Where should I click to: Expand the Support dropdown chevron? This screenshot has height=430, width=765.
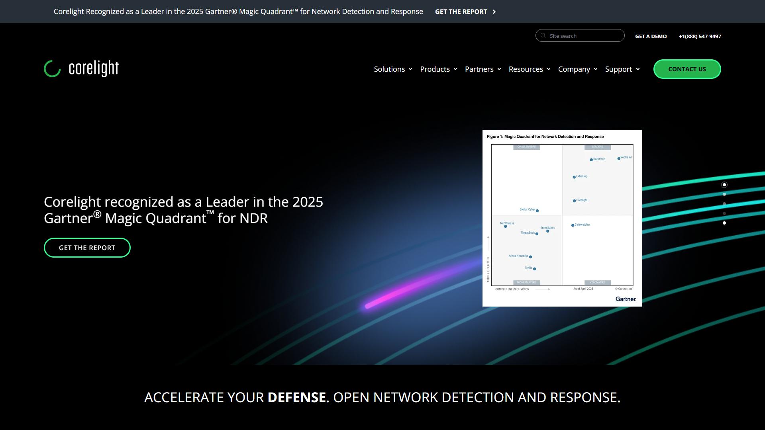click(x=638, y=69)
